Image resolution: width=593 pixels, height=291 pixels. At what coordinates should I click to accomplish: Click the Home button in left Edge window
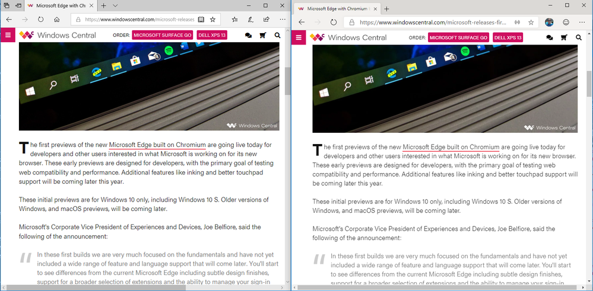point(57,19)
